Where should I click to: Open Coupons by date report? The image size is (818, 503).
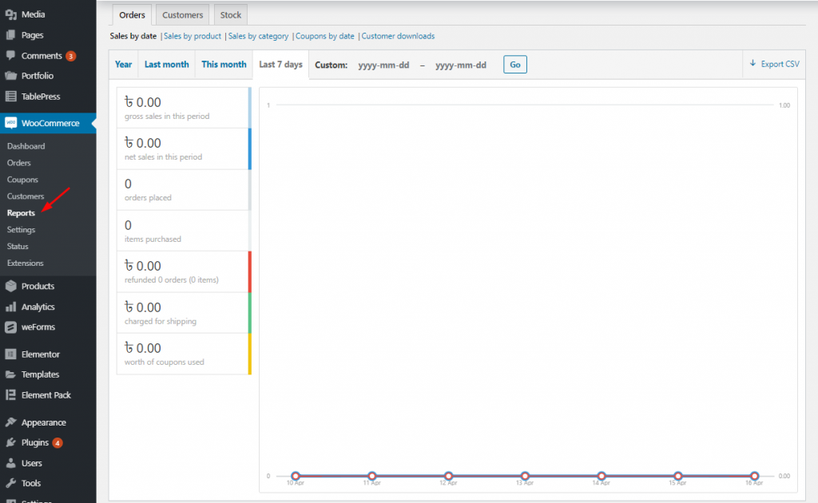[325, 36]
